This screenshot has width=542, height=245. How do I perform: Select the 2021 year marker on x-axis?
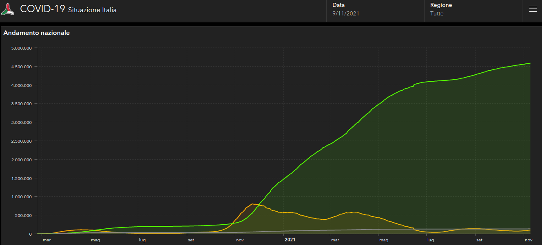click(290, 240)
